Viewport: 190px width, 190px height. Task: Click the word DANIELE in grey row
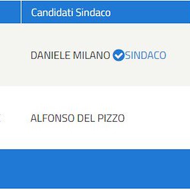point(51,55)
